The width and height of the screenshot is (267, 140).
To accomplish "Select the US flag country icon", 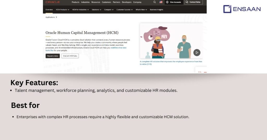I will (x=161, y=2).
